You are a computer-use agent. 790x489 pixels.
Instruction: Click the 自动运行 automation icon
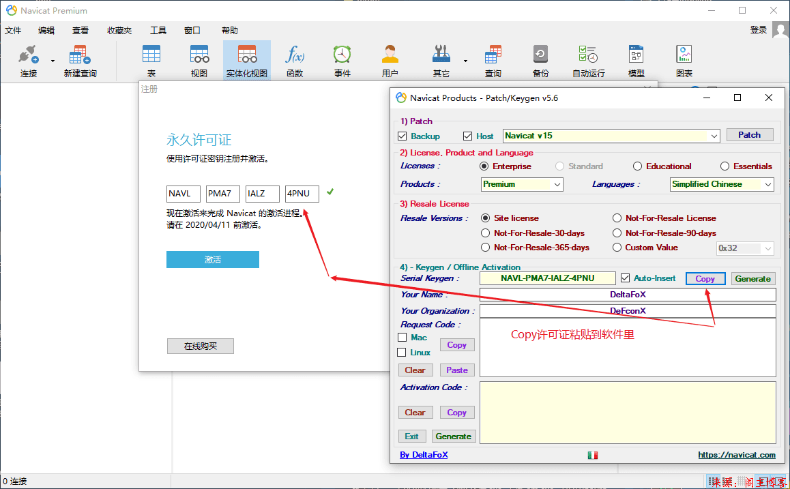(x=588, y=55)
